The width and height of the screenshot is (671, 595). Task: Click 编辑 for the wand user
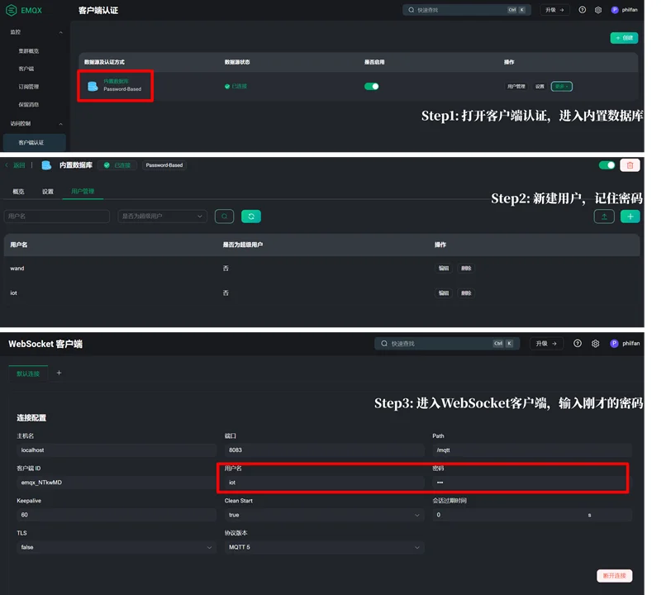coord(444,269)
